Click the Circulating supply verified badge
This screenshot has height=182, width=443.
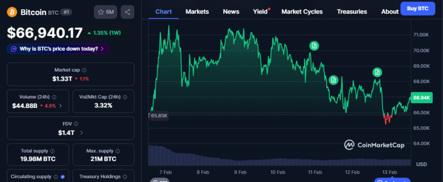click(63, 177)
